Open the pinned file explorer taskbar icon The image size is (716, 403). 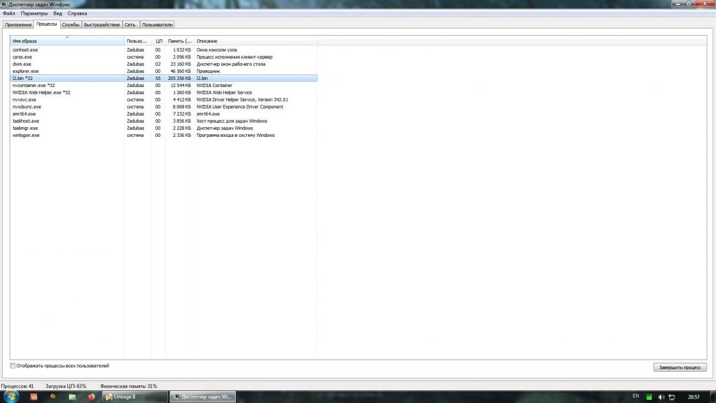click(x=72, y=397)
